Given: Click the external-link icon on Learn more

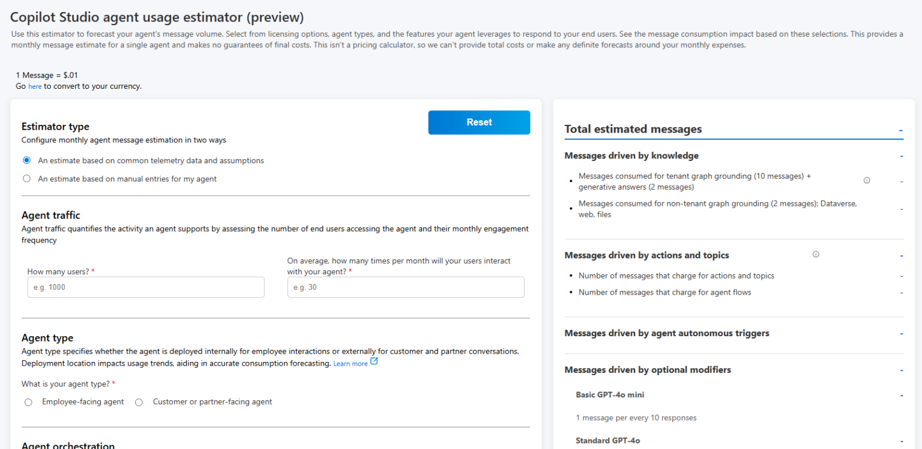Looking at the screenshot, I should coord(374,361).
